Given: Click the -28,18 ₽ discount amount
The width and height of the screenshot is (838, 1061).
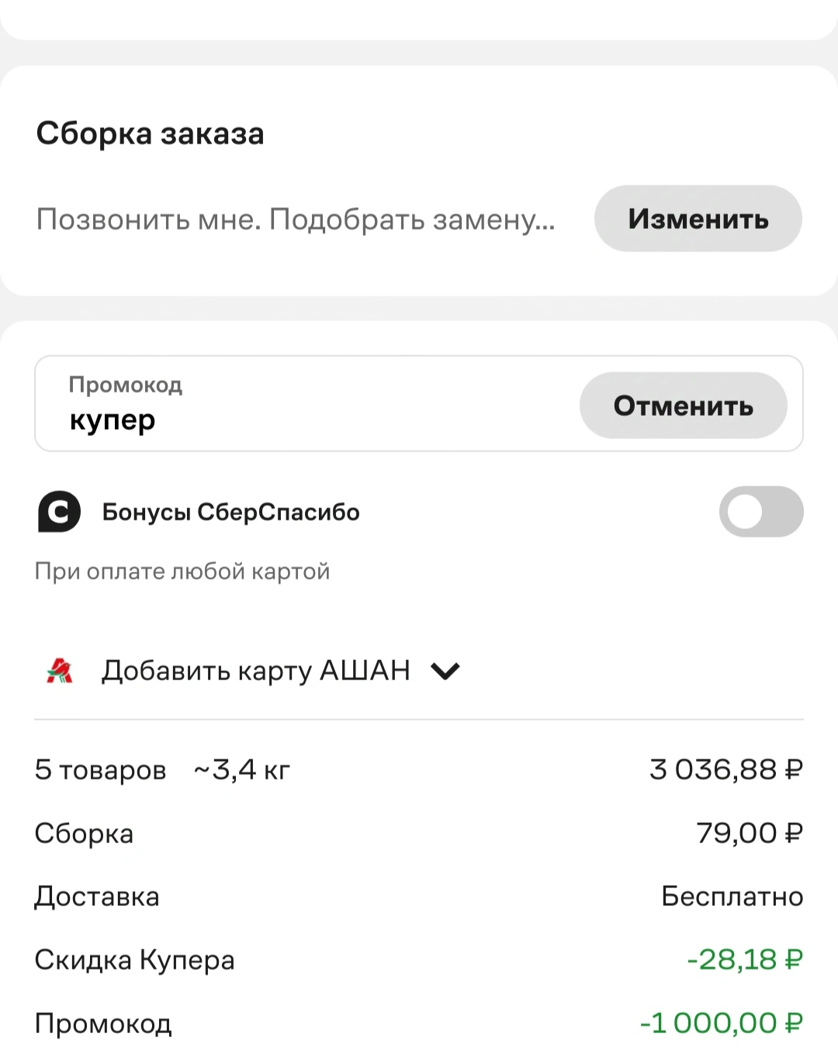Looking at the screenshot, I should click(x=744, y=960).
